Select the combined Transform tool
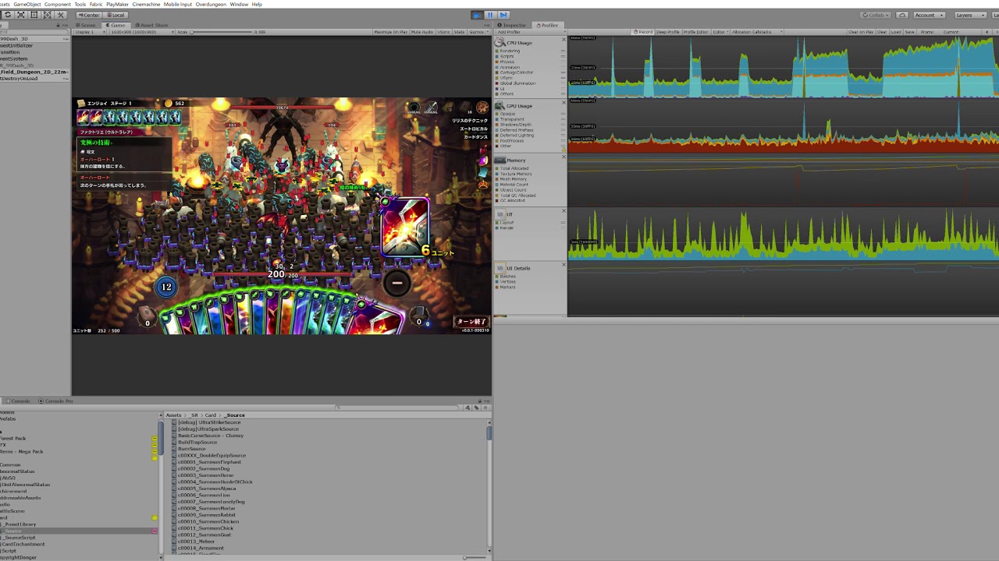 48,15
